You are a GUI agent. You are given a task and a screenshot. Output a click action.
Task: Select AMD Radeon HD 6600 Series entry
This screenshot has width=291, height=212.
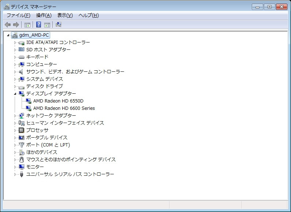(64, 108)
